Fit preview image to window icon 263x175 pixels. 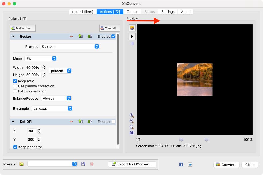[131, 133]
